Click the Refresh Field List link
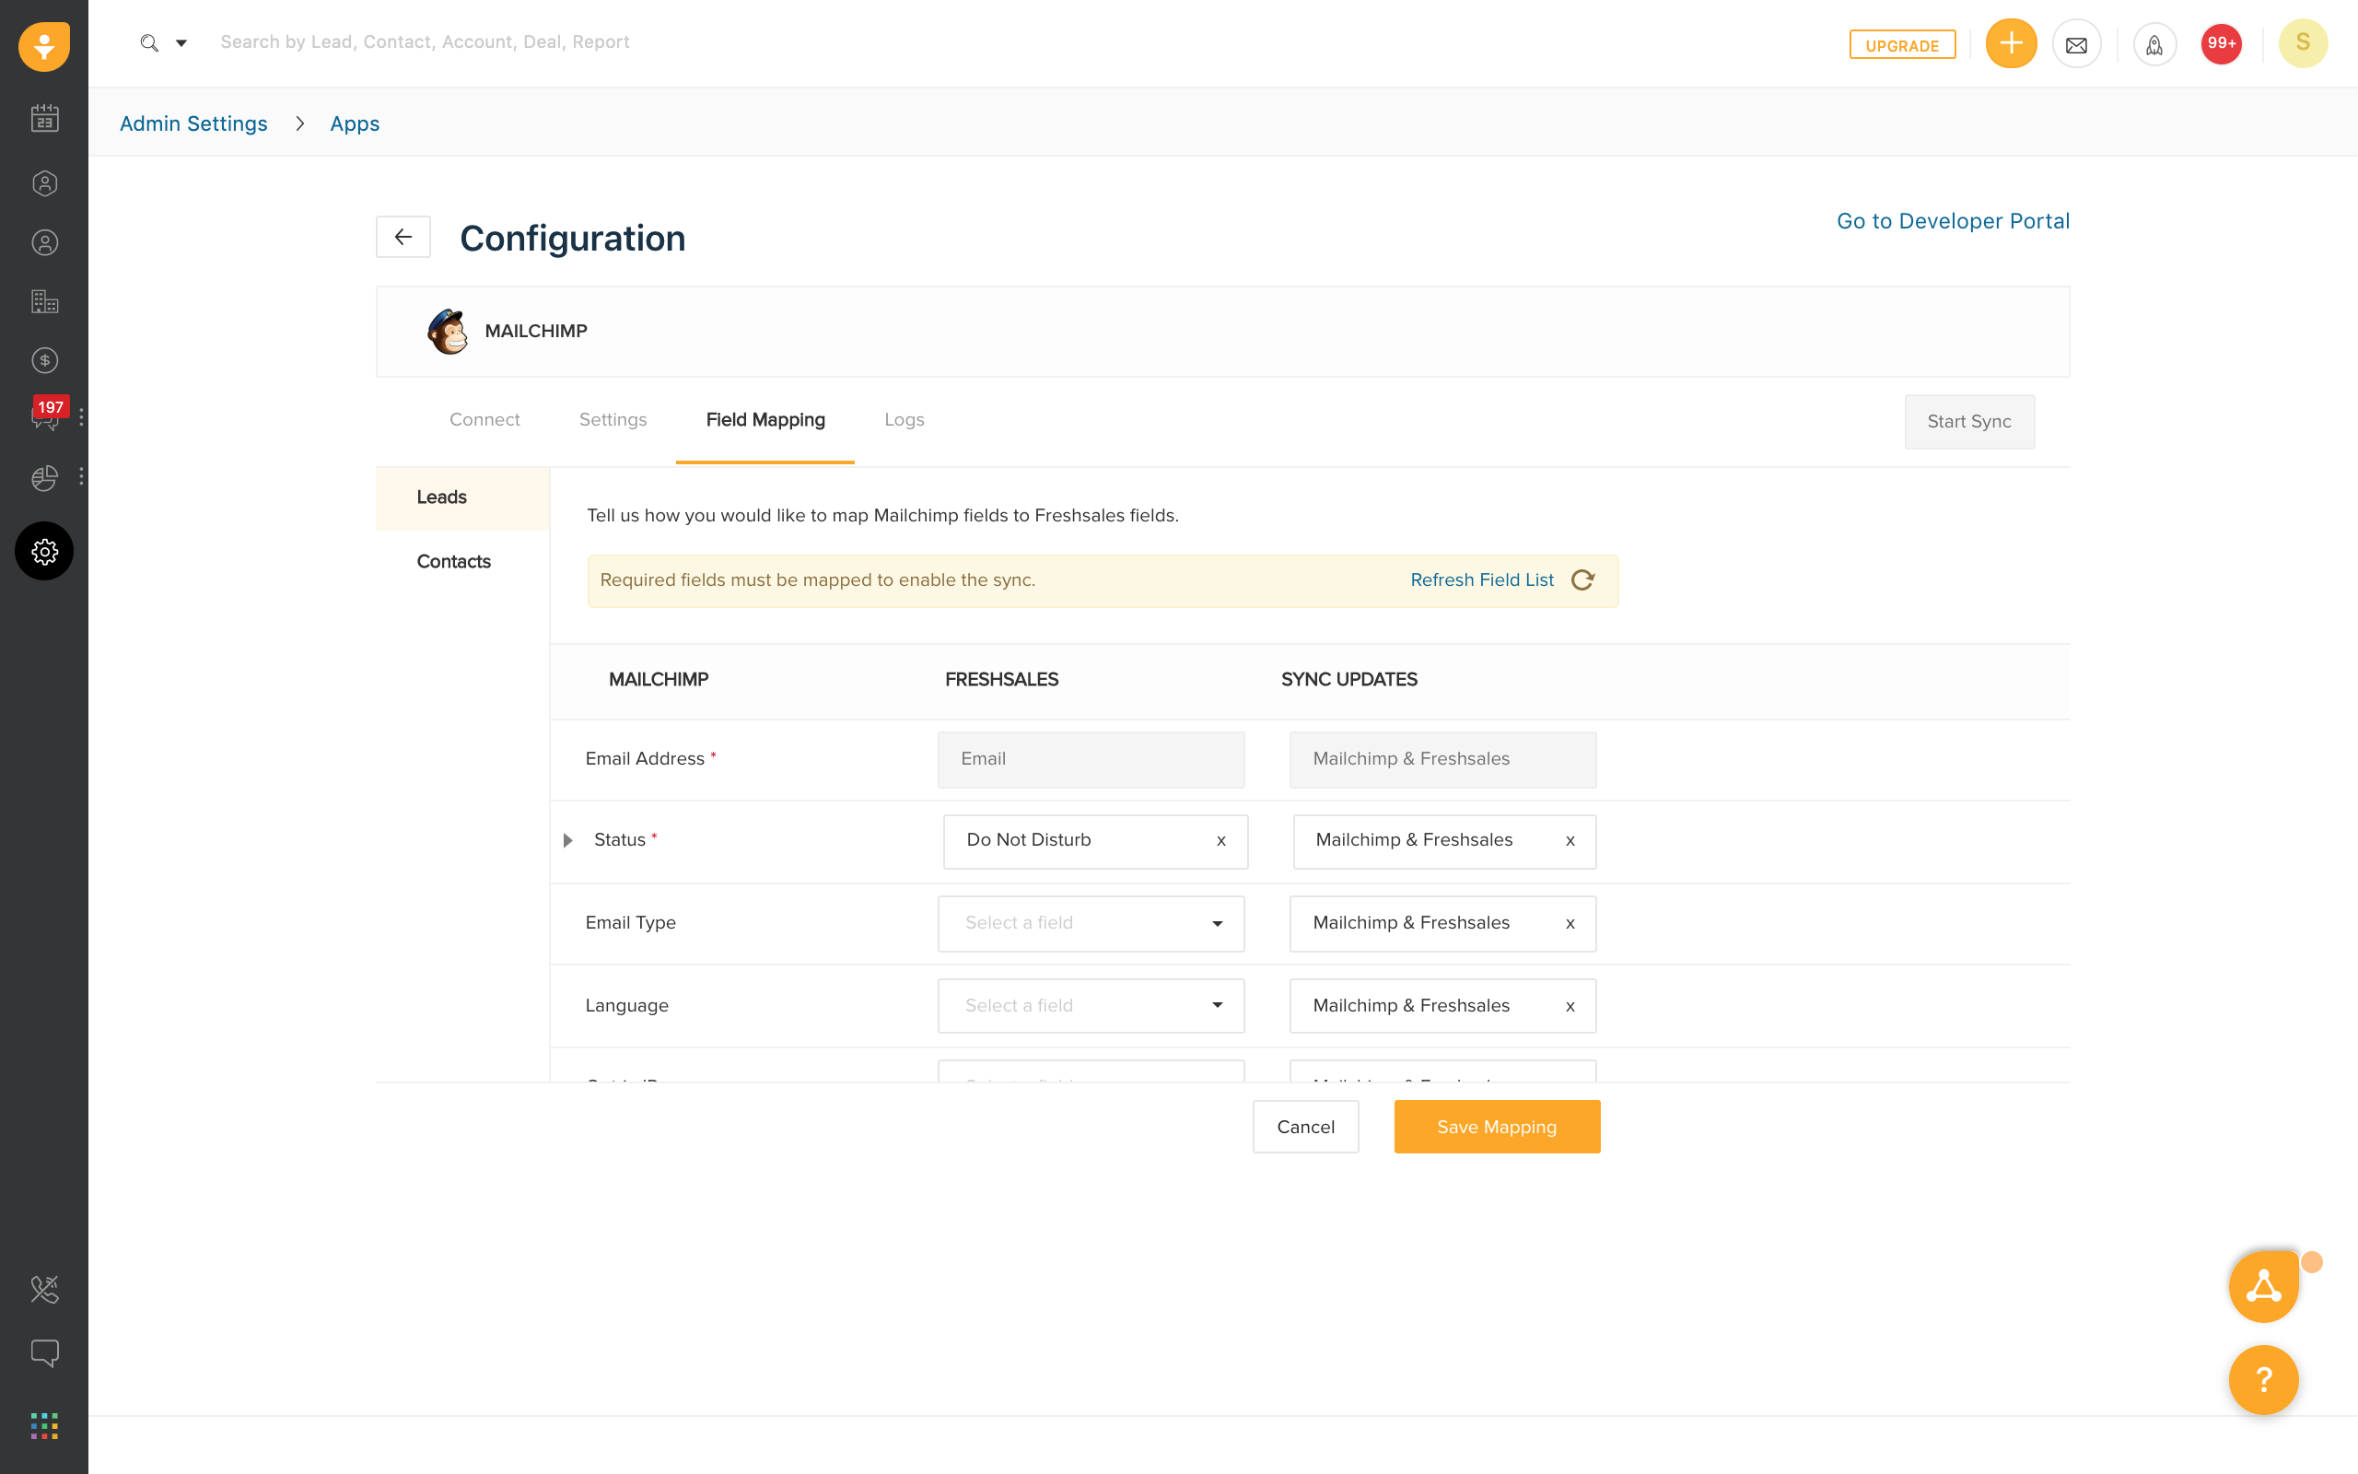2358x1474 pixels. click(1481, 580)
